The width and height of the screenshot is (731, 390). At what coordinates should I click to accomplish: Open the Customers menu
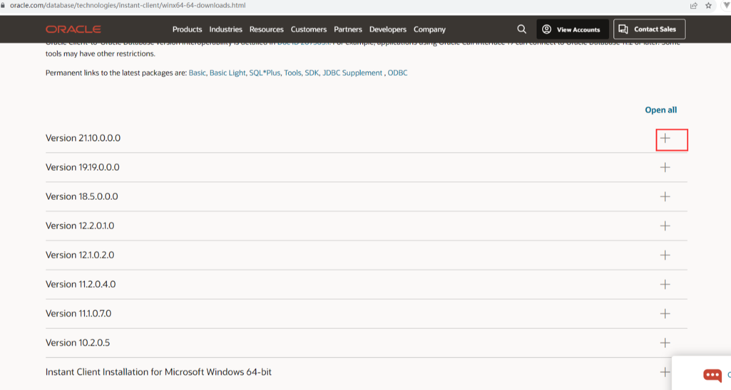308,29
